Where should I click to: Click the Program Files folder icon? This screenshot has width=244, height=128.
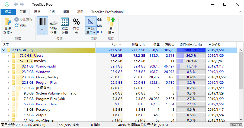point(13,83)
